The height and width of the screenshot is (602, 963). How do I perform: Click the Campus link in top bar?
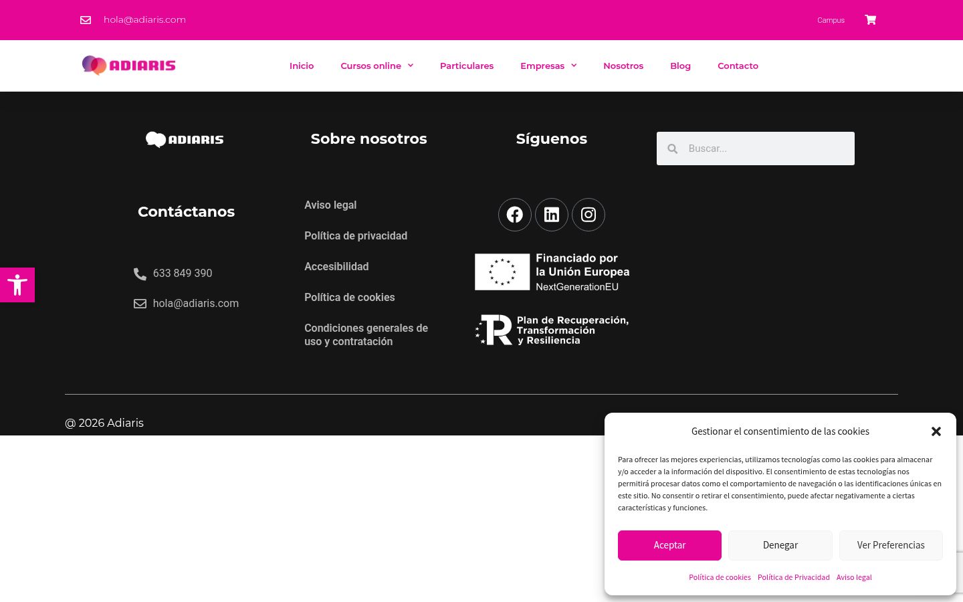(831, 20)
